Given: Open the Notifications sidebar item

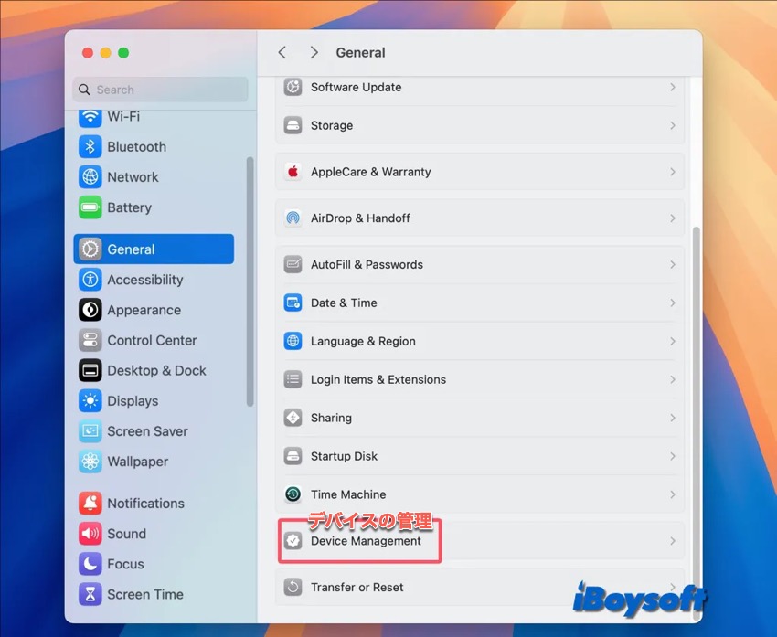Looking at the screenshot, I should point(145,503).
